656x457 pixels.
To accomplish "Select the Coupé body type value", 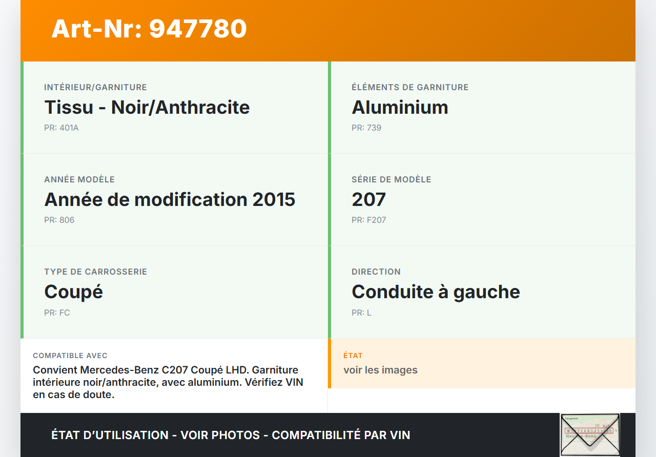I will coord(74,292).
